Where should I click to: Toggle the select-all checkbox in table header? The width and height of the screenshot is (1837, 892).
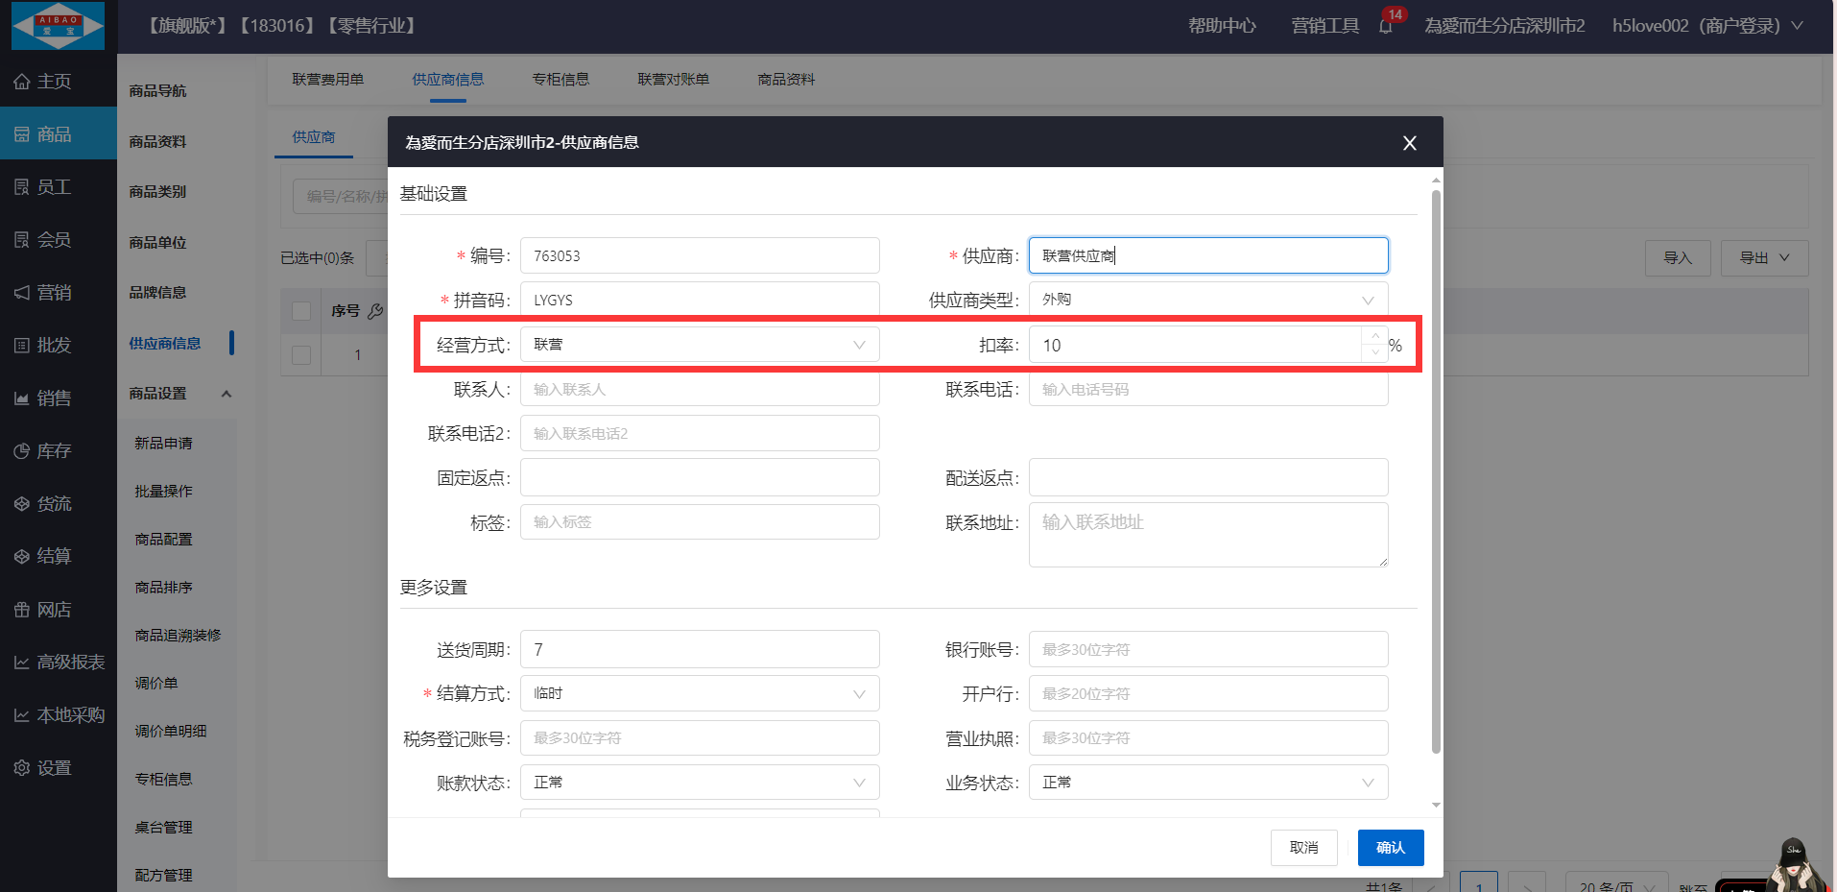click(x=301, y=311)
